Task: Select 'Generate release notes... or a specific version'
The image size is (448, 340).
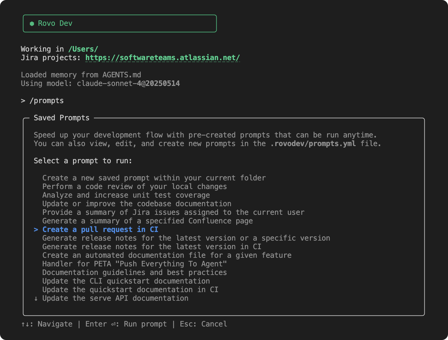Action: (186, 238)
